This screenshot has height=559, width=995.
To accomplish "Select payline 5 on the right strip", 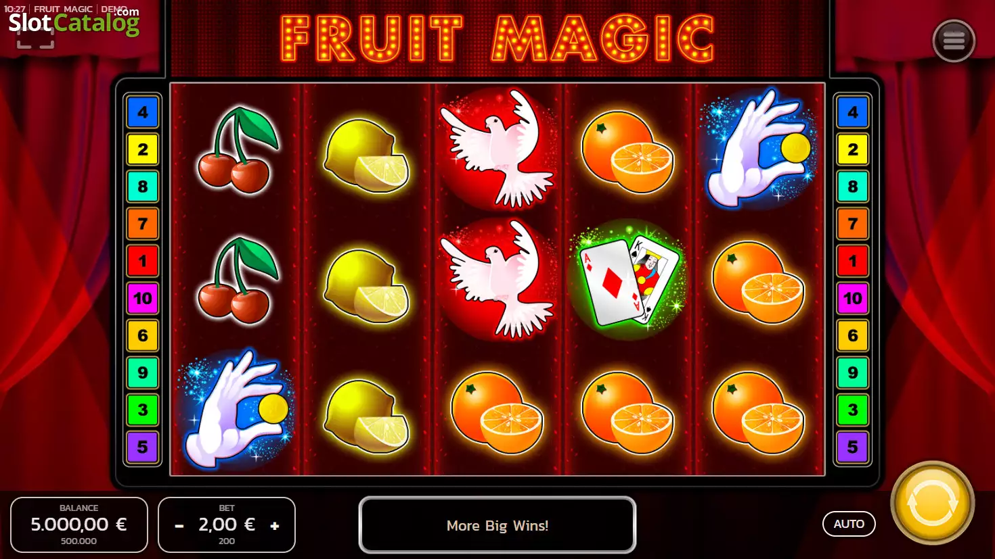I will click(852, 447).
